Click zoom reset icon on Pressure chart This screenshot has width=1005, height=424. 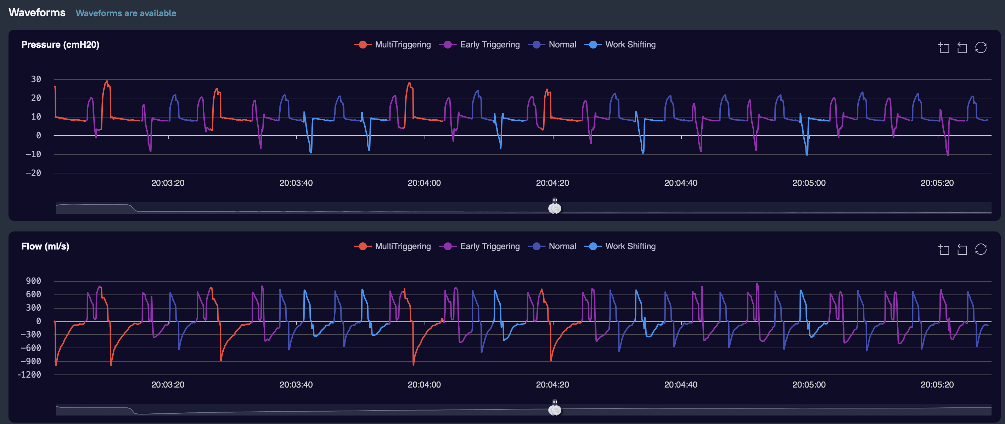tap(962, 47)
